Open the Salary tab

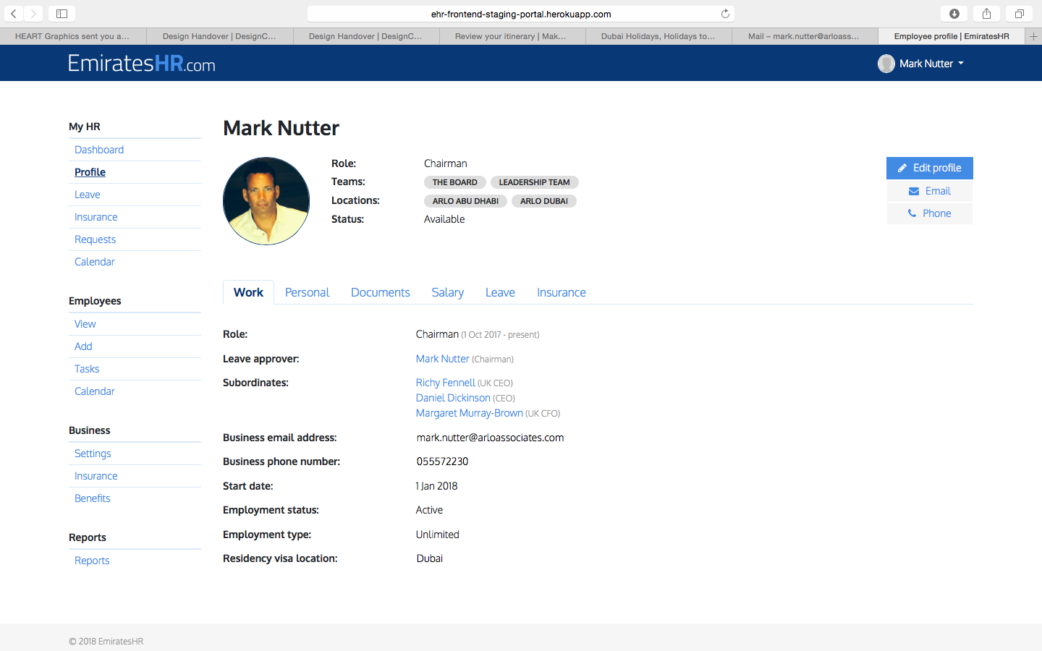click(x=447, y=292)
